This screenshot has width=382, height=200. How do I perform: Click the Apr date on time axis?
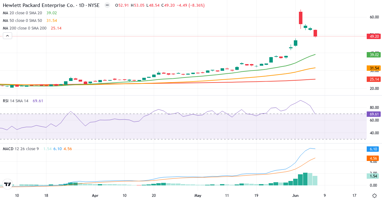click(x=95, y=196)
